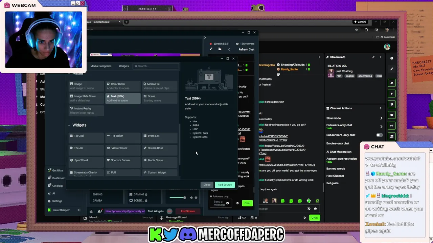Click the logout arrow next to mercoffdaperc

(x=79, y=210)
